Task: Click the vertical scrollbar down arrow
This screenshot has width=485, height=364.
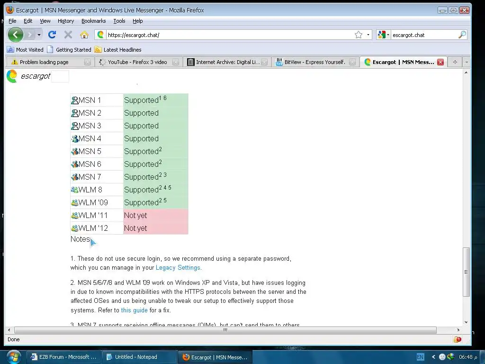Action: (466, 322)
